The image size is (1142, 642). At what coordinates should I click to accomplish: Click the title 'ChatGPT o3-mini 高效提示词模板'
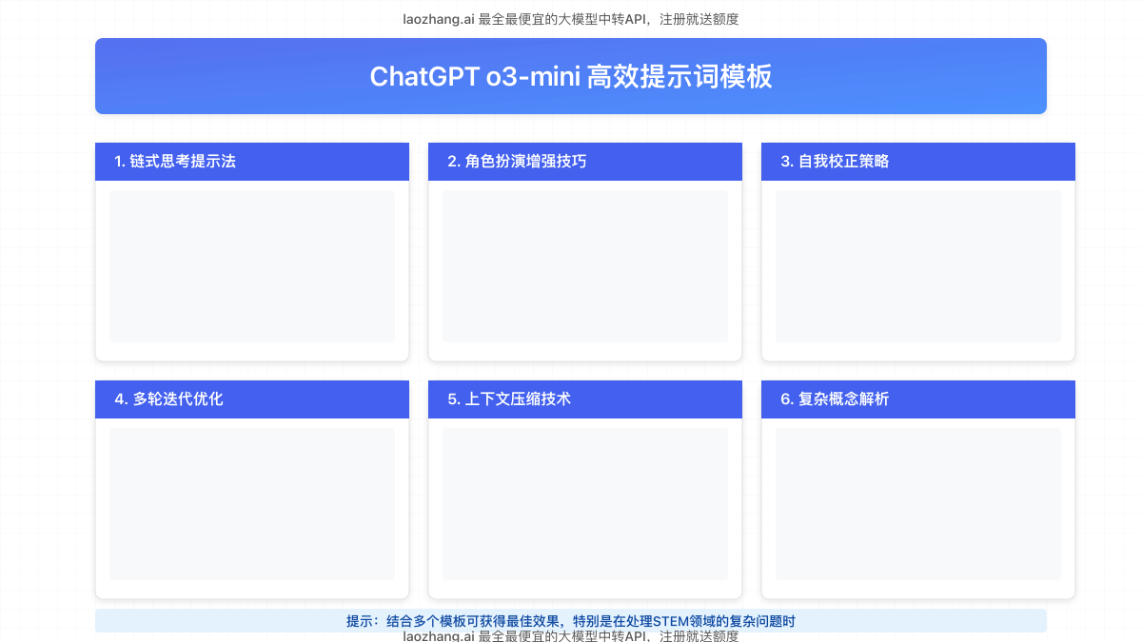(571, 76)
